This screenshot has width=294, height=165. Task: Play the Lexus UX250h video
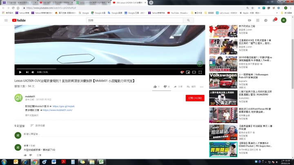(20, 72)
